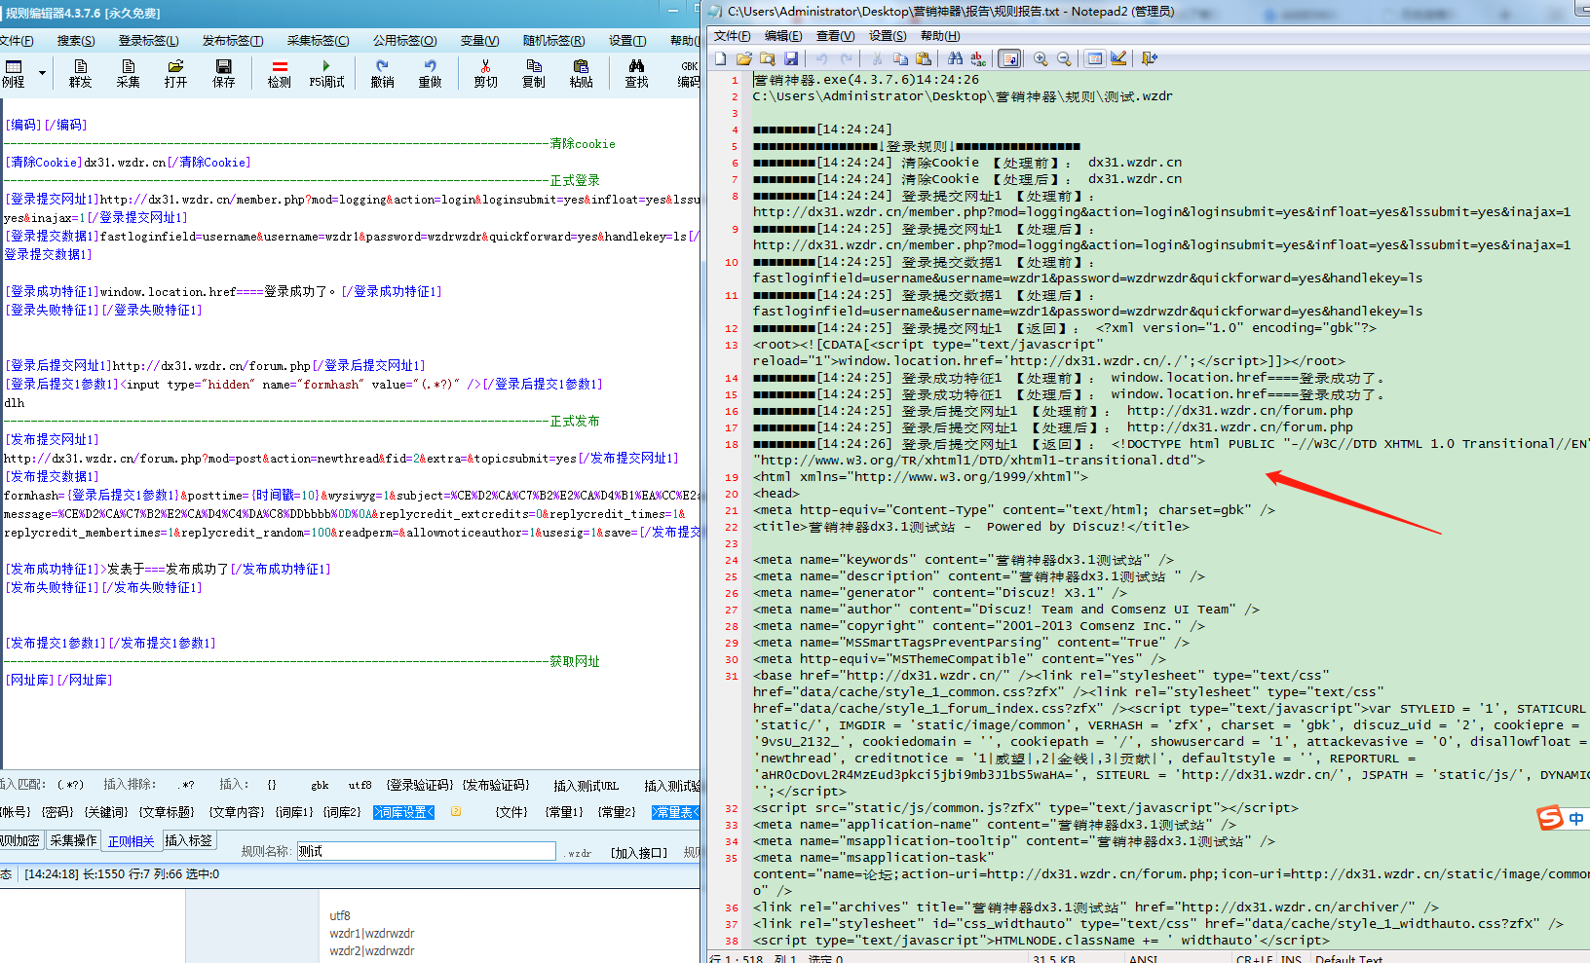This screenshot has width=1590, height=963.
Task: Click Notepad2 replace text icon
Action: [978, 59]
